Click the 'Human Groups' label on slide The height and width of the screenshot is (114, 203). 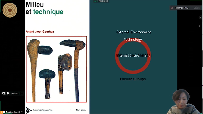tap(133, 79)
